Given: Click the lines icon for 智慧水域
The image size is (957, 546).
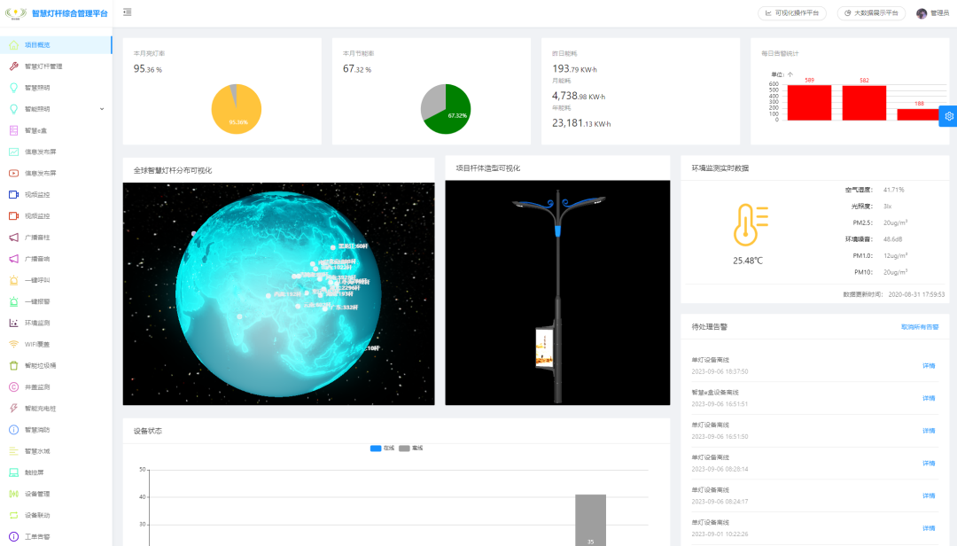Looking at the screenshot, I should 13,451.
